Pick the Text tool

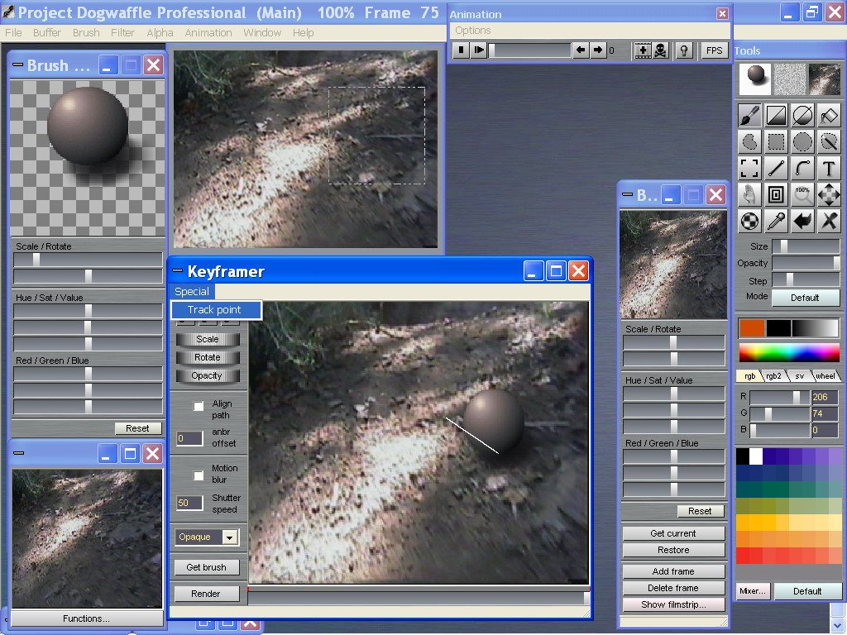coord(829,169)
